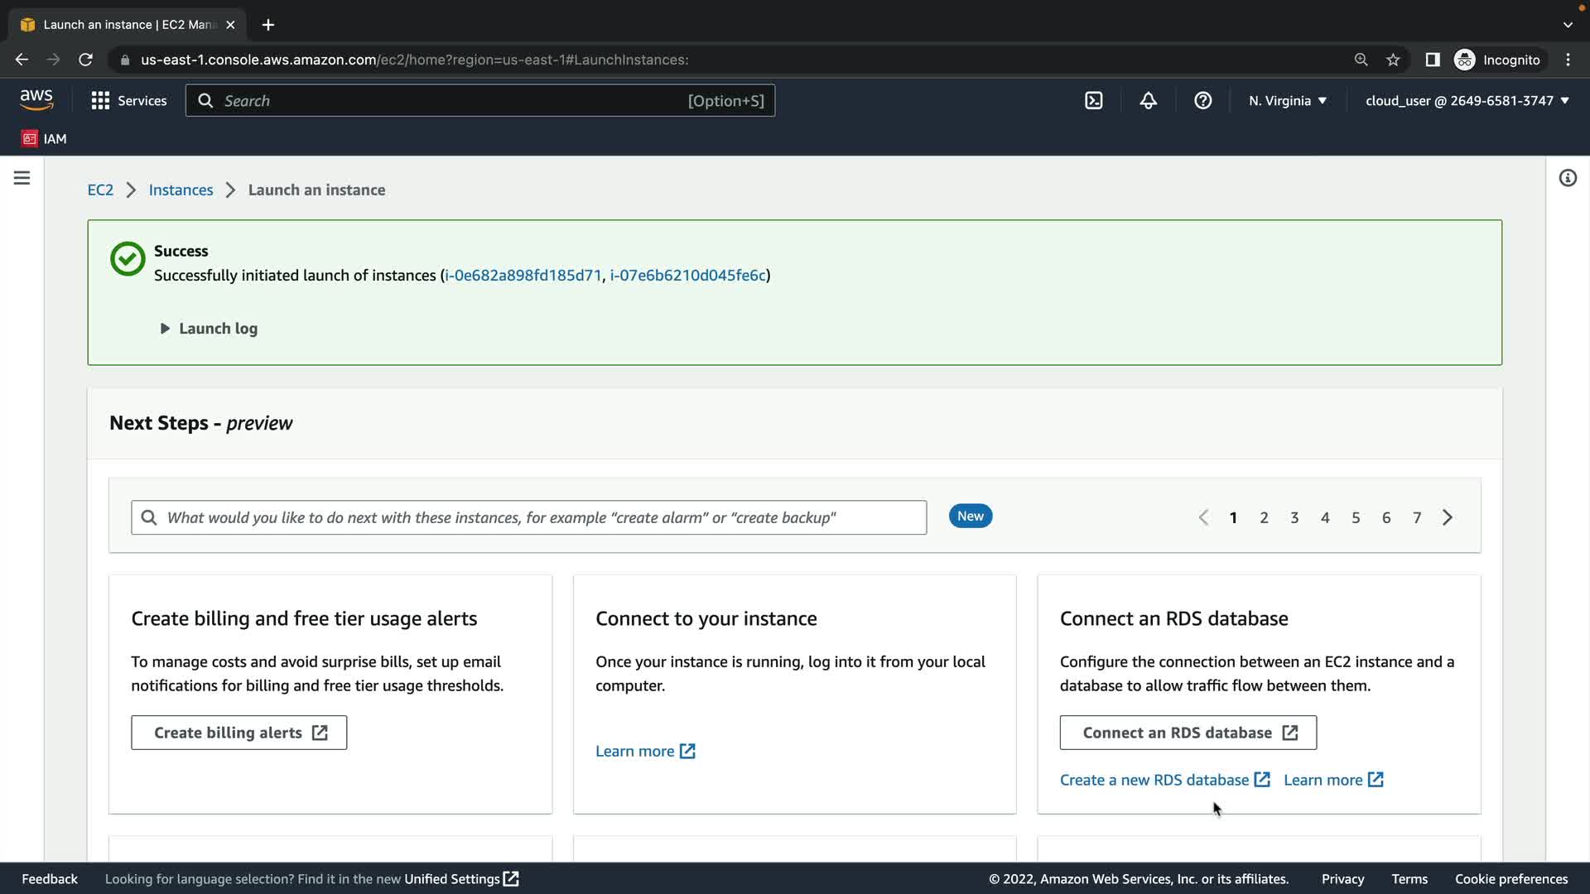
Task: Open the cloud_user account dropdown
Action: (x=1467, y=101)
